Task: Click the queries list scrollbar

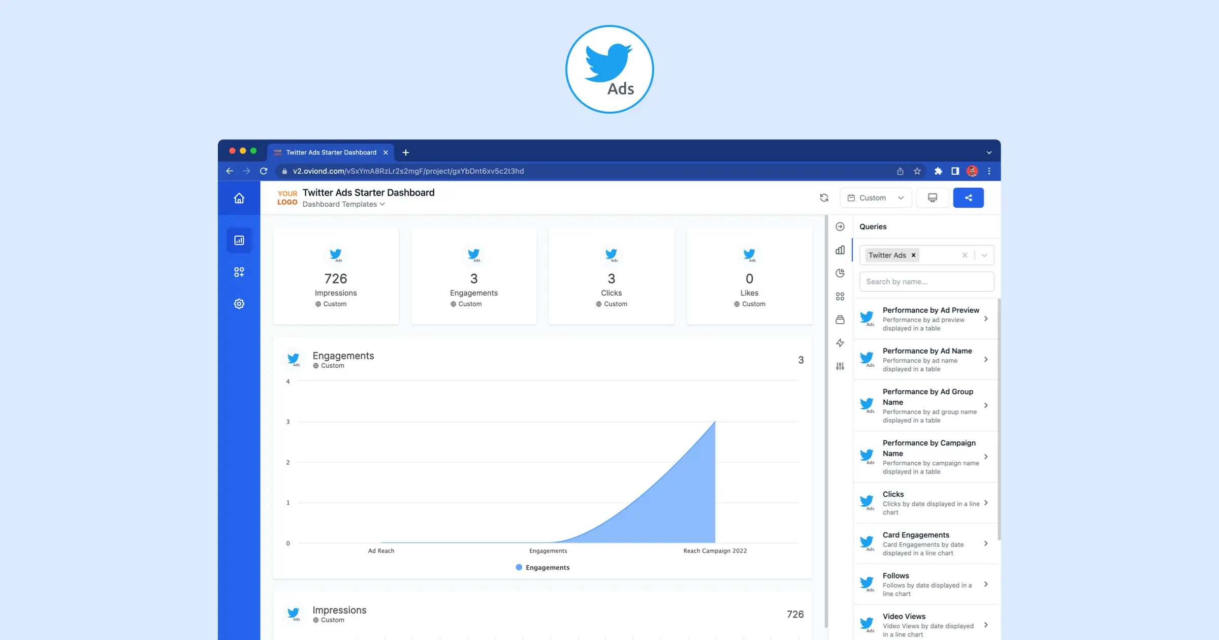Action: click(999, 419)
